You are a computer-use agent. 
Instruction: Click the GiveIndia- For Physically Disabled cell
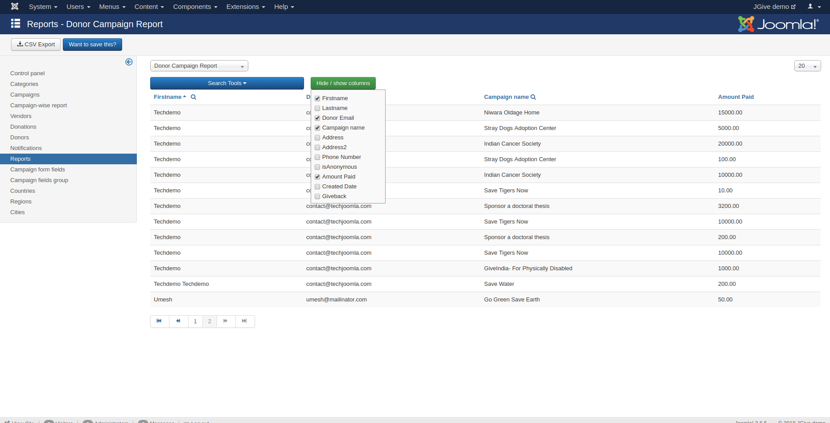pos(528,268)
